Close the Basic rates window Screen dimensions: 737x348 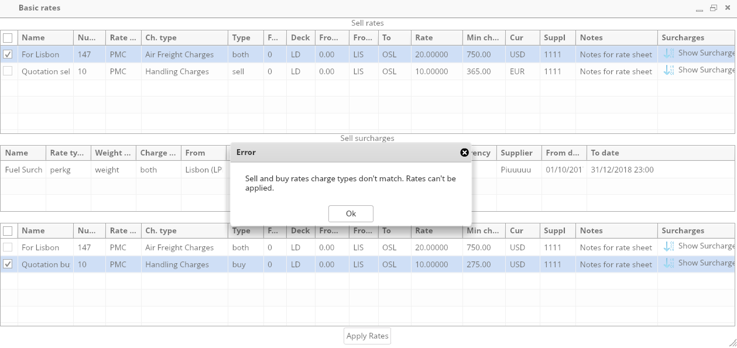click(726, 8)
